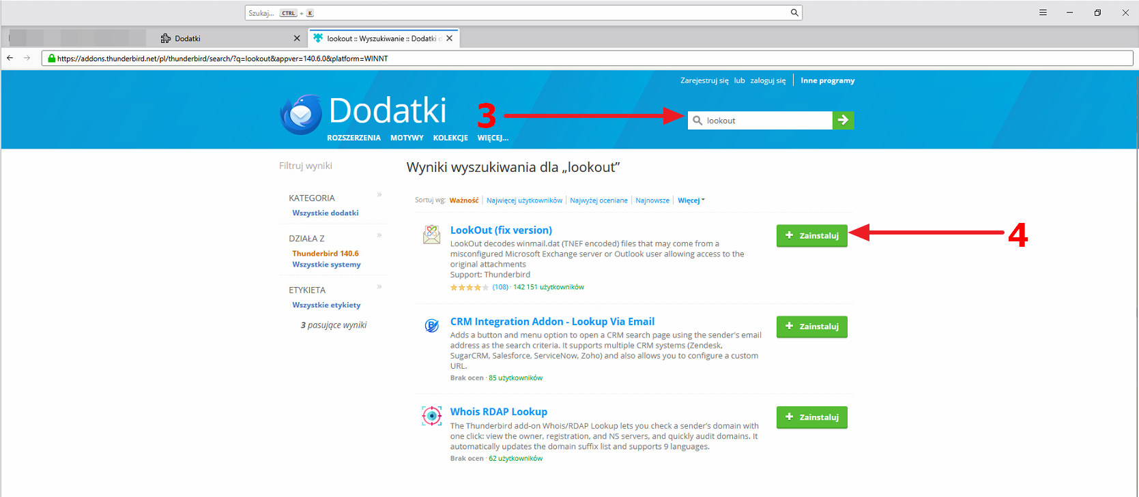Sort results by Najnowsze
The height and width of the screenshot is (497, 1139).
pyautogui.click(x=652, y=200)
